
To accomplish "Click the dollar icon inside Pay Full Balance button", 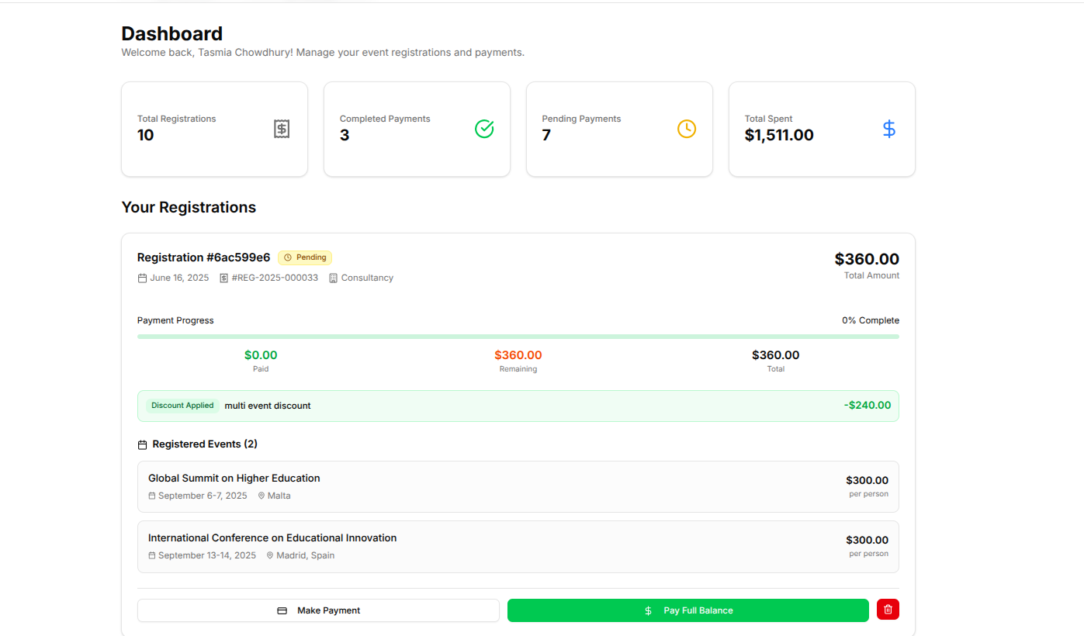I will tap(648, 610).
